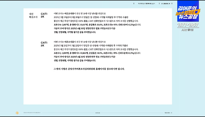Screen dimensions: 205x117
Task: Click the CATI label centered in footer
Action: pyautogui.click(x=98, y=113)
